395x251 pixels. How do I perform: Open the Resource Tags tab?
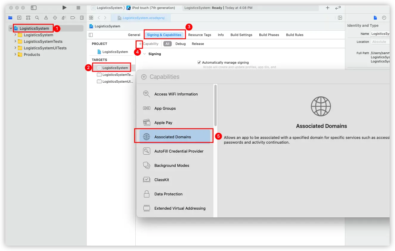click(199, 35)
